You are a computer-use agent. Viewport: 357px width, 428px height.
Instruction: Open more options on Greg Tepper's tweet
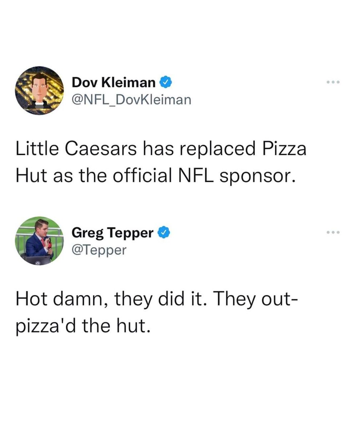pyautogui.click(x=333, y=233)
